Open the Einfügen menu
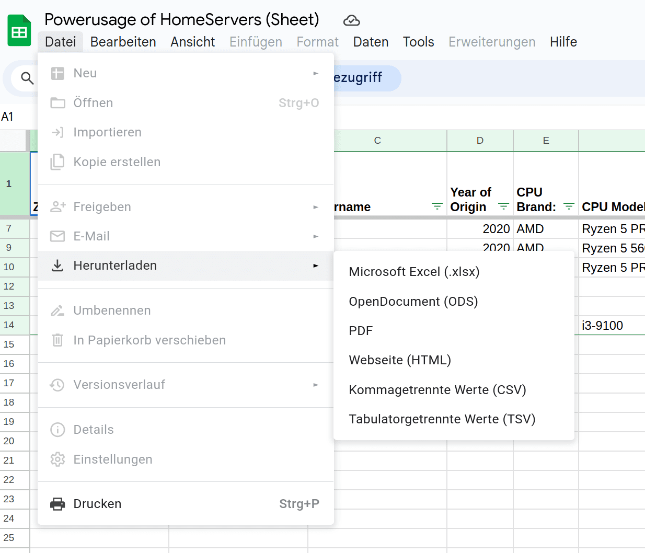645x553 pixels. point(256,42)
